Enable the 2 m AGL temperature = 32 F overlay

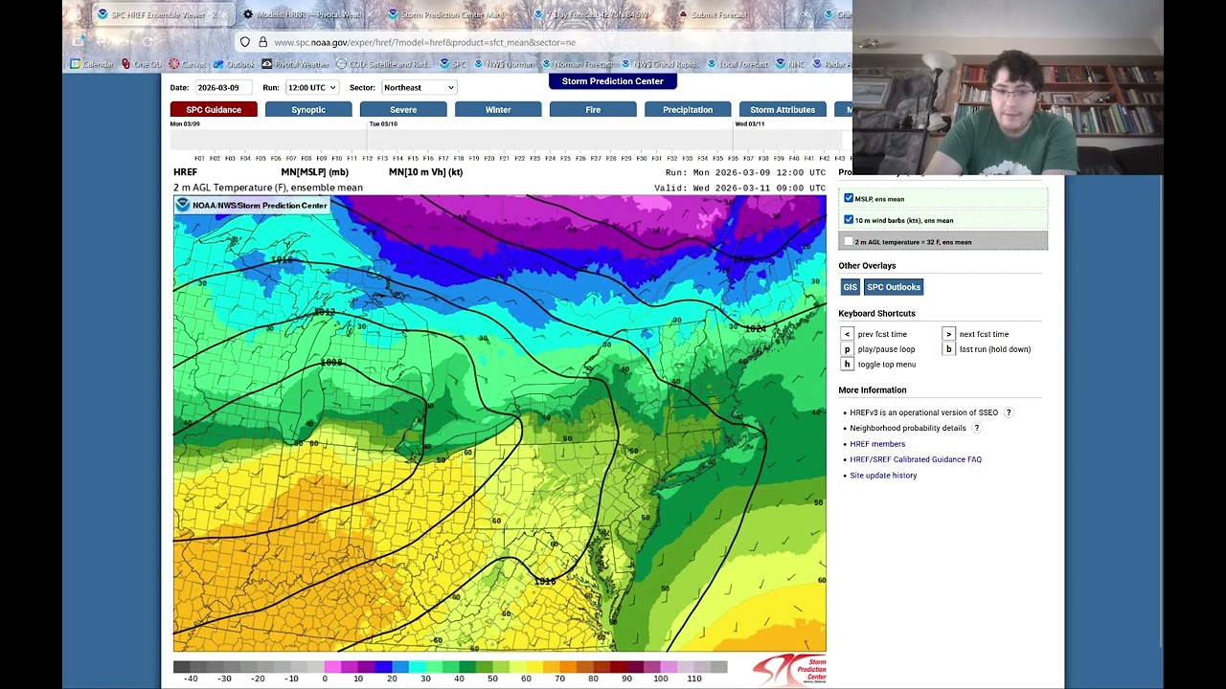[849, 241]
